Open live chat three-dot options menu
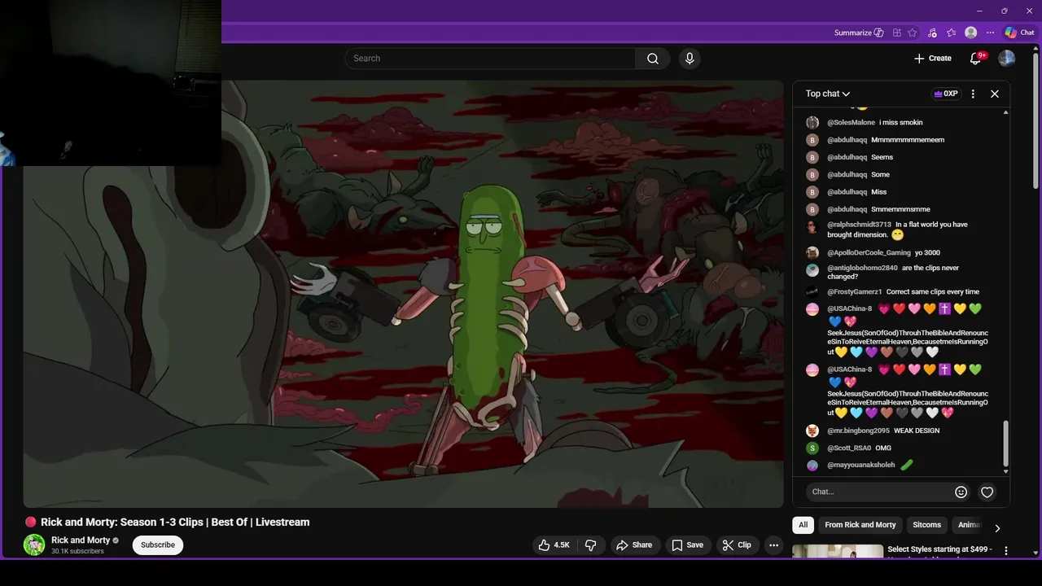The image size is (1042, 586). coord(973,94)
